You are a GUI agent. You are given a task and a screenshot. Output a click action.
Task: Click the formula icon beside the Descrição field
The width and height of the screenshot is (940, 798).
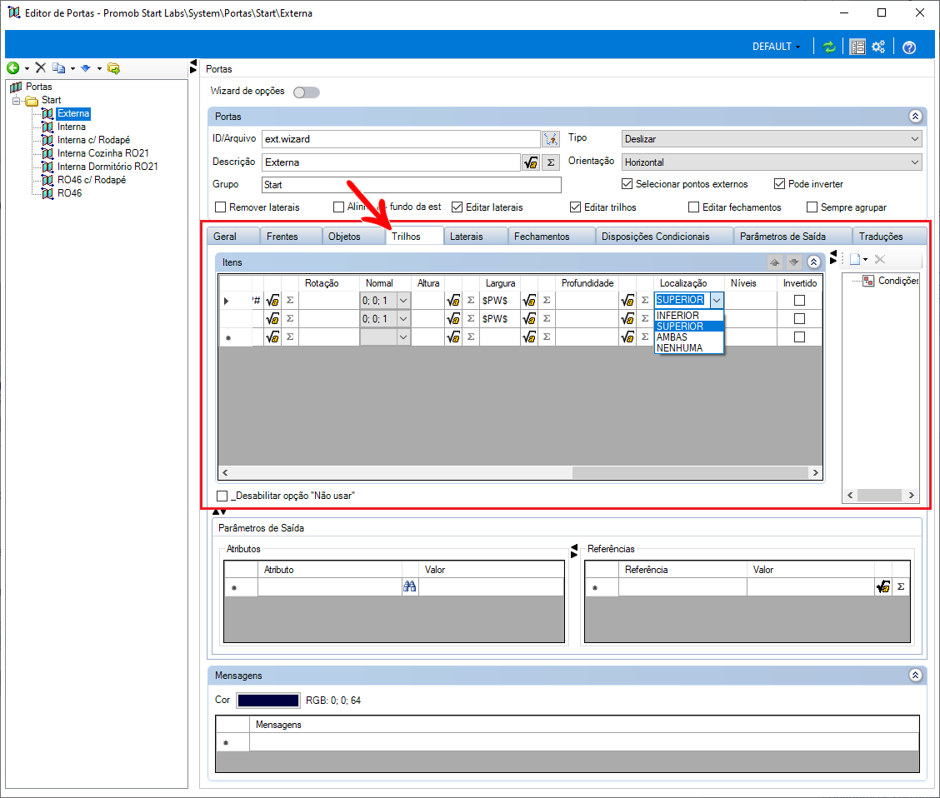[x=531, y=162]
